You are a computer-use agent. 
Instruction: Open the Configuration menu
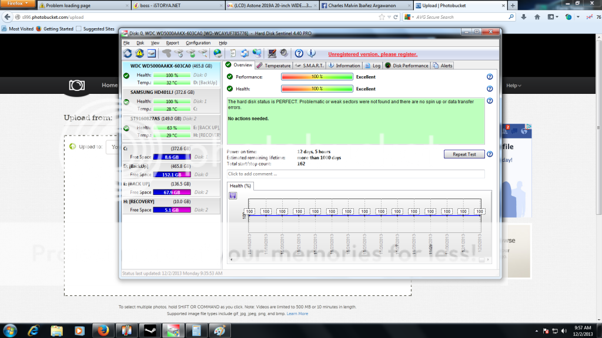198,43
